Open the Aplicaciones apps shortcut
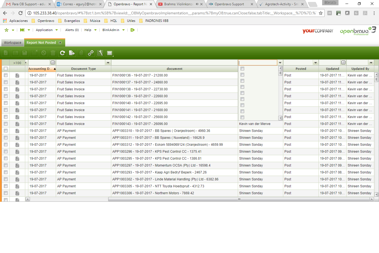 (x=16, y=21)
